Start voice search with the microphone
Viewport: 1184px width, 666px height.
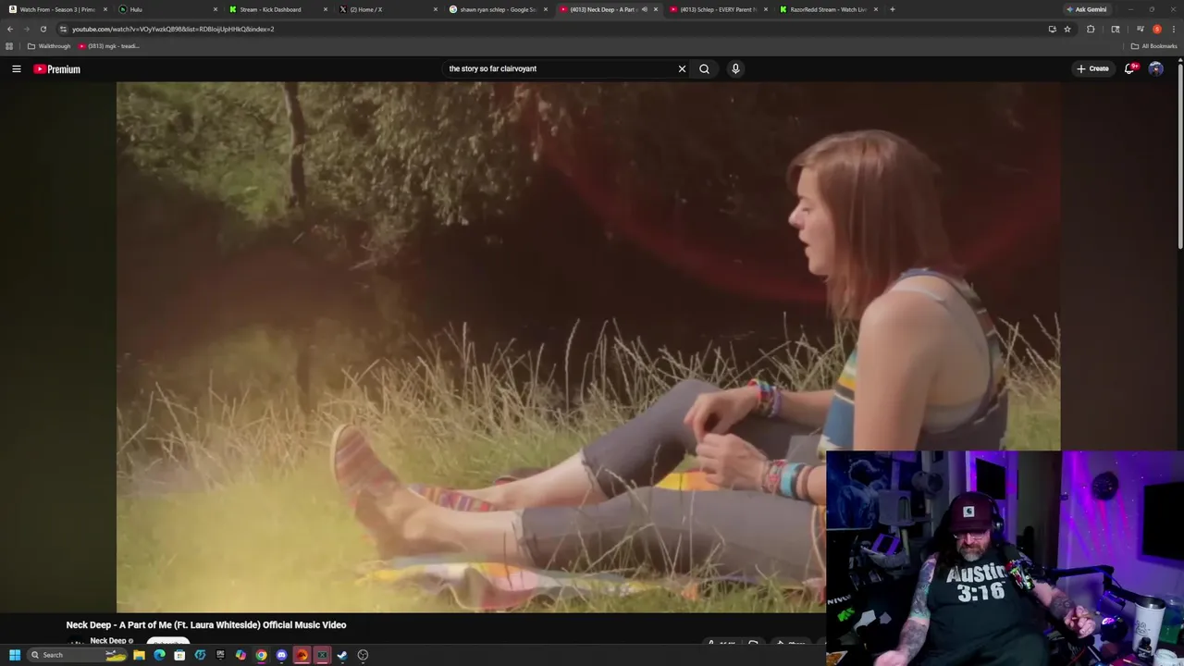coord(735,68)
